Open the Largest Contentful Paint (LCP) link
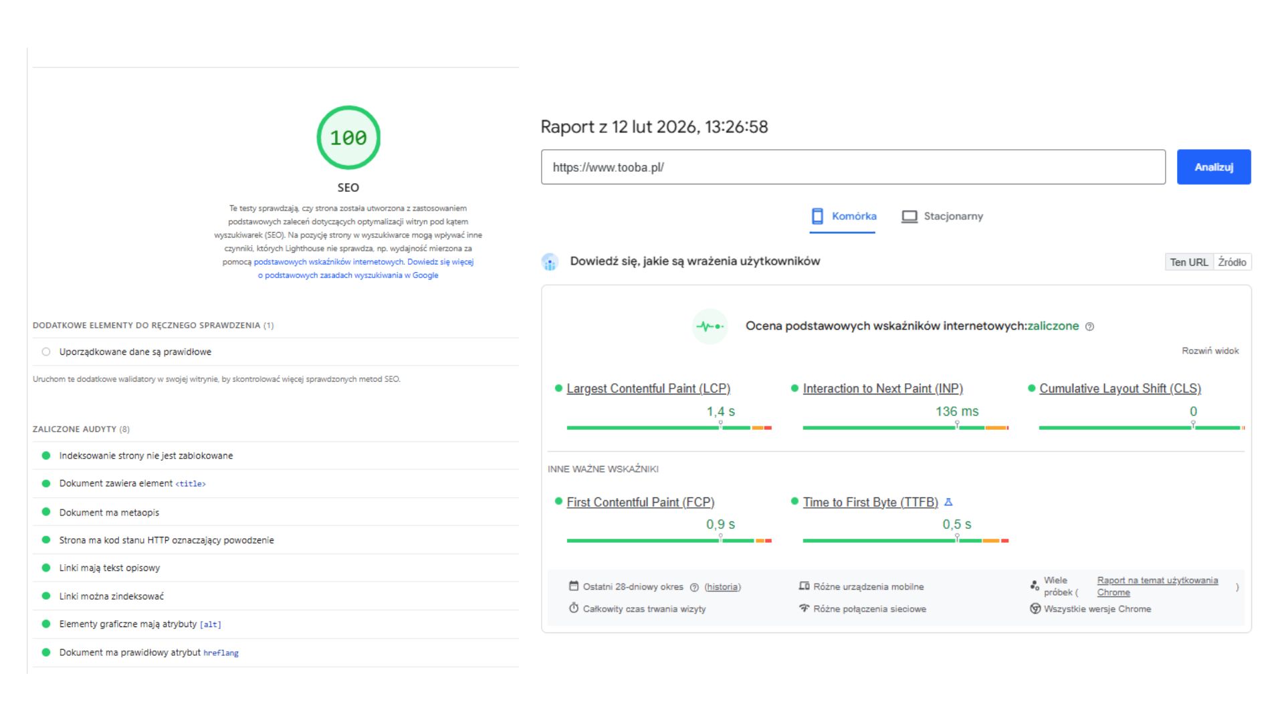The image size is (1284, 722). point(648,389)
